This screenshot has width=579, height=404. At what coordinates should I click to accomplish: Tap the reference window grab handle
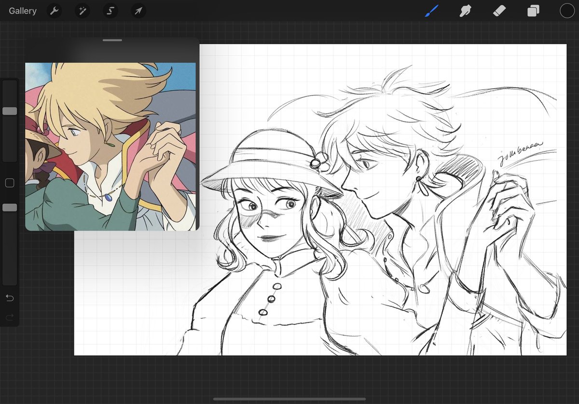pos(112,40)
